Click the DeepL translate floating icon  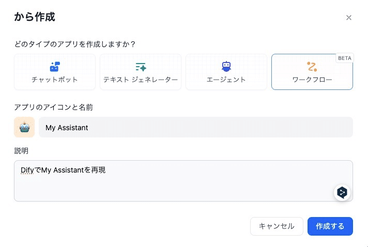click(x=342, y=192)
